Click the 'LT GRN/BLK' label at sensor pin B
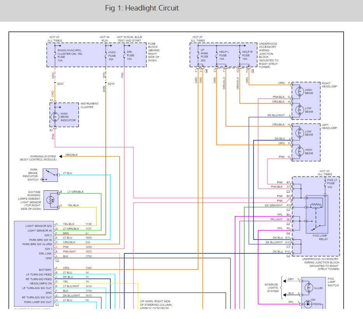Screen dimensions: 363x319 pos(75,192)
